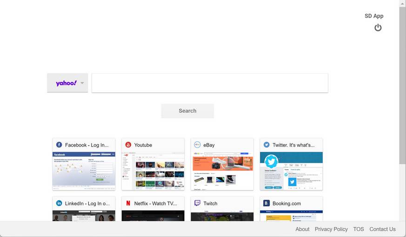Click the 'Booking.com' tile title
The height and width of the screenshot is (237, 406).
coord(286,204)
